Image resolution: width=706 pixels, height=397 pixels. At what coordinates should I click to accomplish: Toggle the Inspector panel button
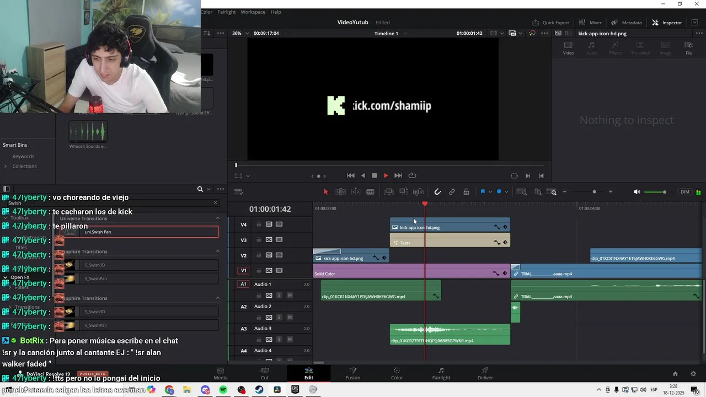pos(667,23)
